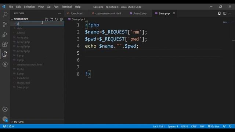The image size is (235, 132).
Task: Split the editor to the right
Action: tap(225, 13)
